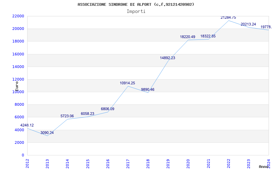Screen dimensions: 272x170
Task: Click the 2018 x-axis year label
Action: (148, 164)
